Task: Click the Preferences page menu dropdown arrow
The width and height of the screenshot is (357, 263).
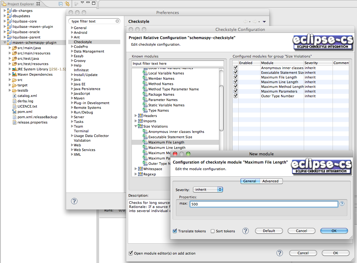Action: pos(264,22)
